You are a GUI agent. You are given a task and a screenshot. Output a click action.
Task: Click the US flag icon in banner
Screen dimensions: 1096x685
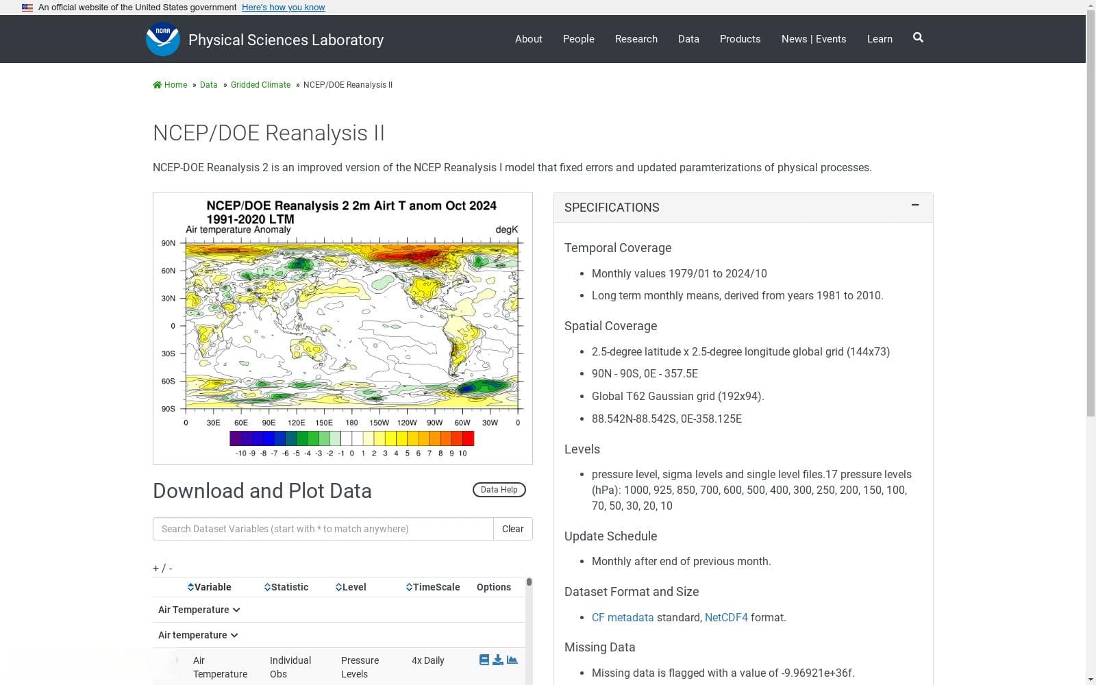[27, 8]
